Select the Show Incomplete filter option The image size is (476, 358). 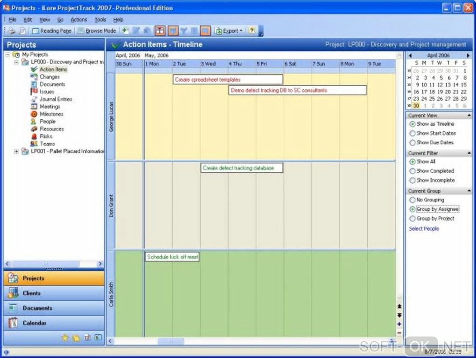tap(412, 180)
